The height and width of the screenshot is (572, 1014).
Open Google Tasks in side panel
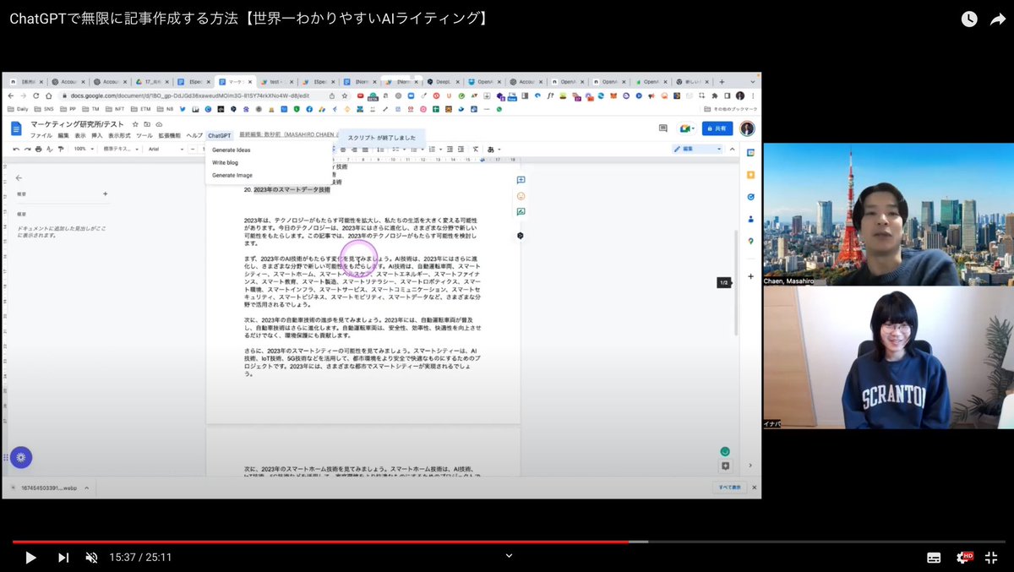pyautogui.click(x=750, y=197)
